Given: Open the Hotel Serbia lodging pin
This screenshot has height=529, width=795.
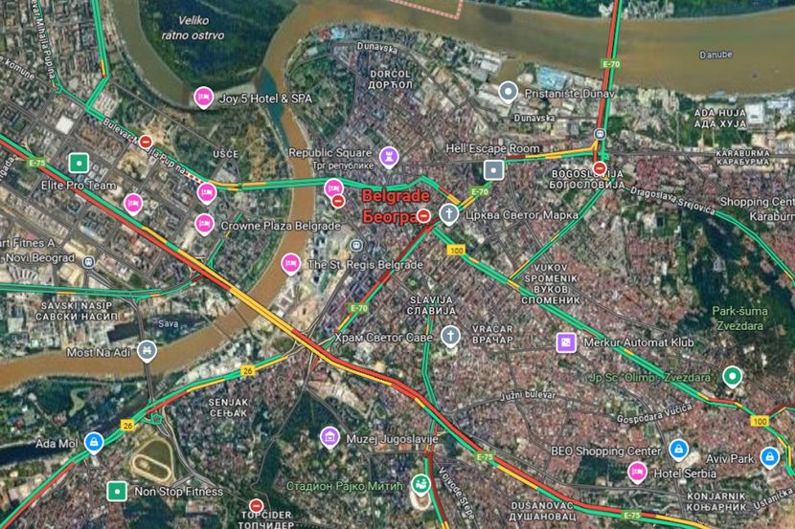Looking at the screenshot, I should [637, 473].
